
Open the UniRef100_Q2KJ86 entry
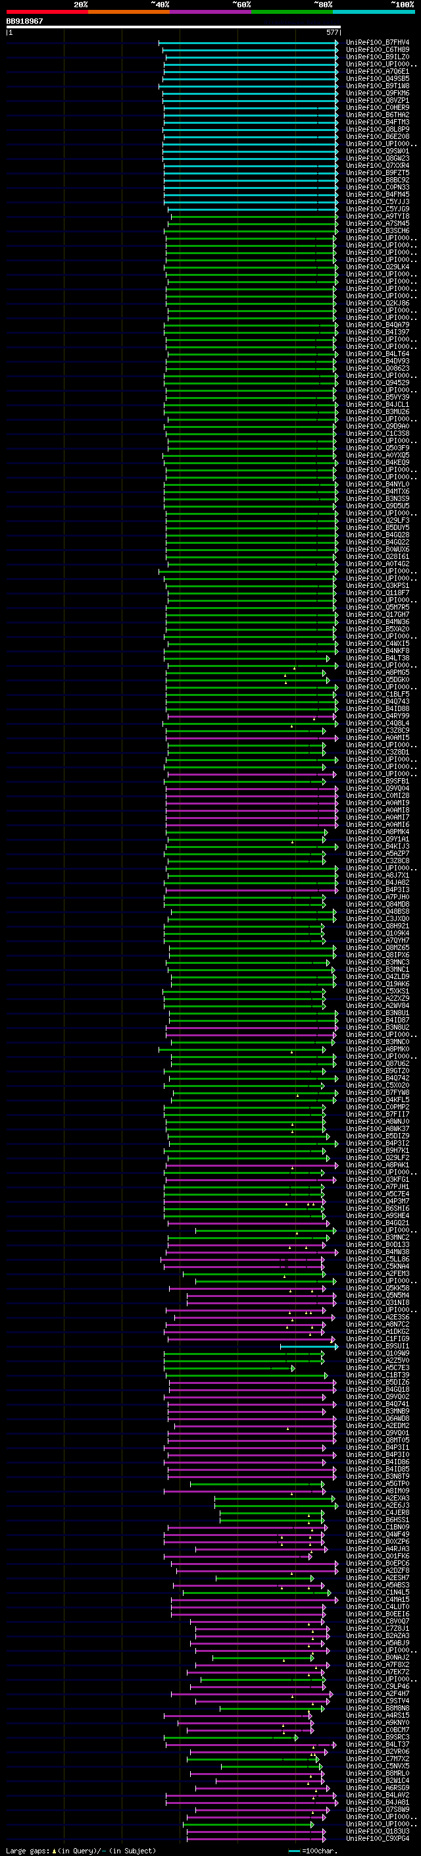coord(378,304)
